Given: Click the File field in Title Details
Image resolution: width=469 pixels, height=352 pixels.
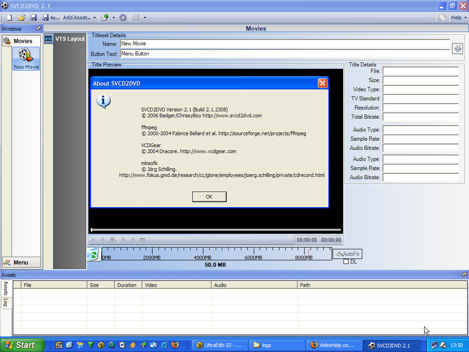Looking at the screenshot, I should (x=420, y=71).
